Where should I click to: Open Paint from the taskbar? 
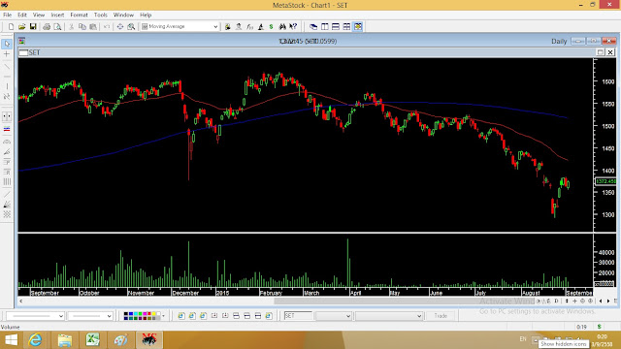120,340
